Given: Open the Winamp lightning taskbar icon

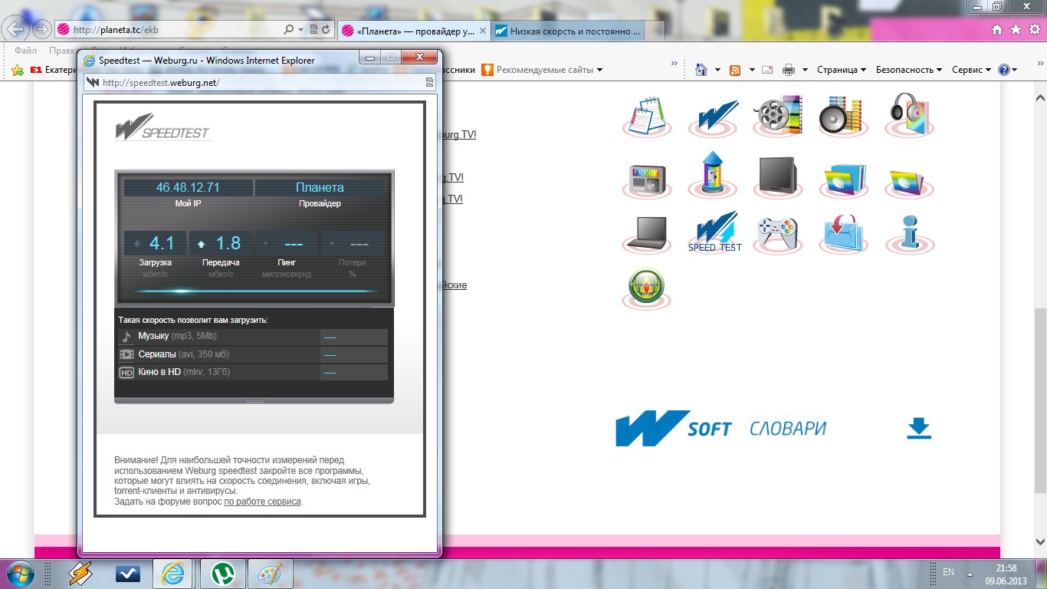Looking at the screenshot, I should tap(81, 574).
